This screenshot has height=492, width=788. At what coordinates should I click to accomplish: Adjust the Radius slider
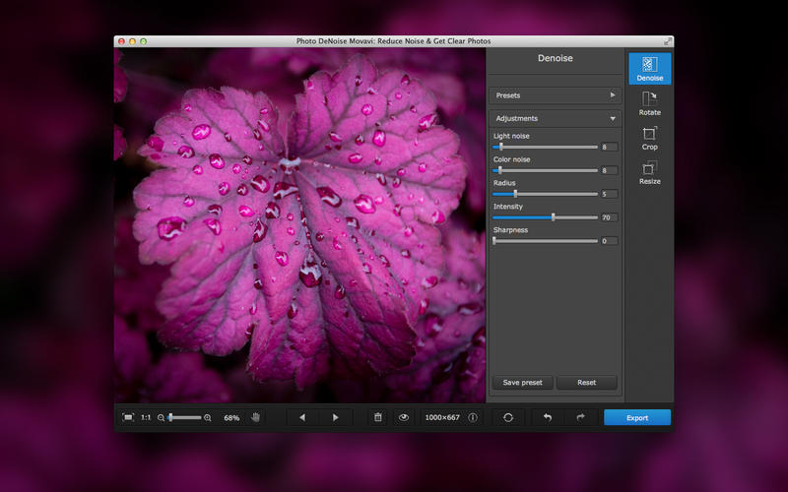point(546,194)
